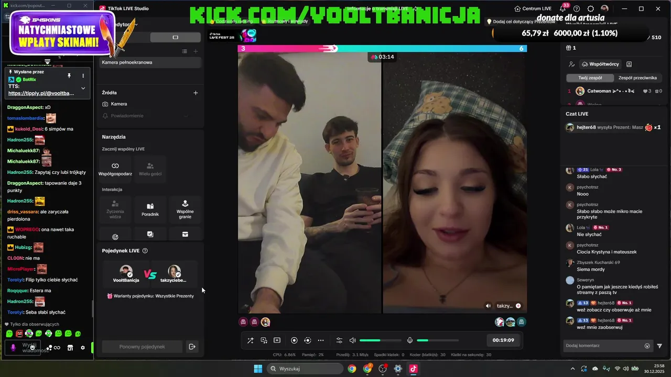Open the Poradnik tool
The height and width of the screenshot is (377, 671).
click(150, 209)
